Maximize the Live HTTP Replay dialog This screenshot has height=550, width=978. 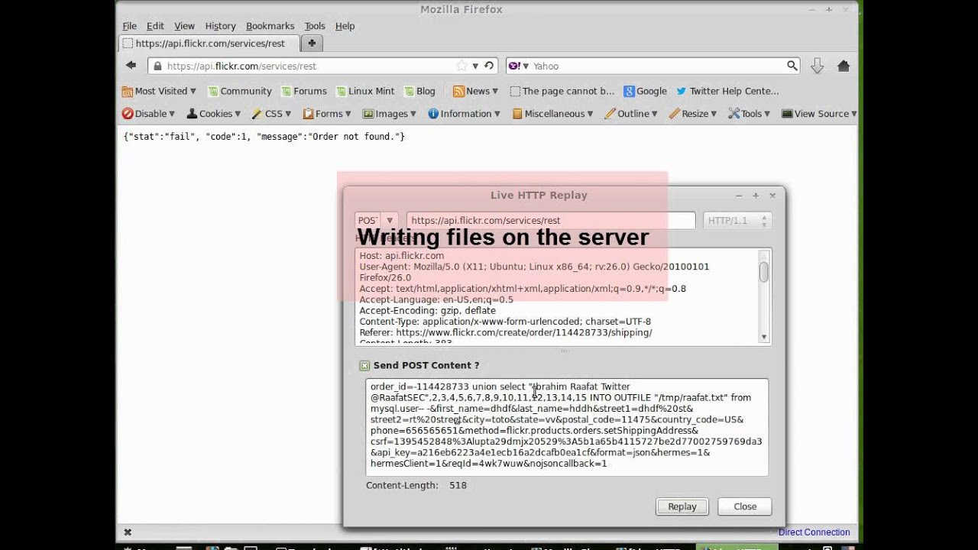coord(756,196)
